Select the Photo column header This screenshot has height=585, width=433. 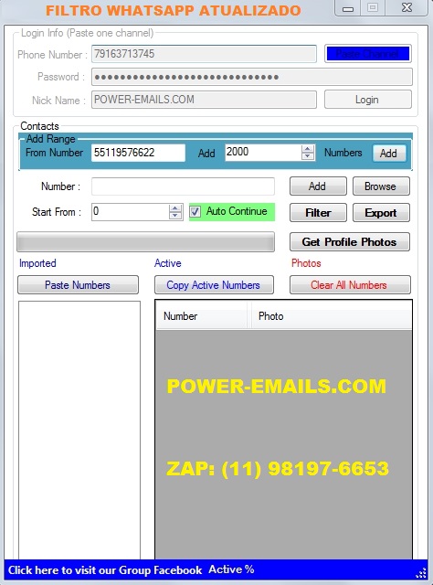pyautogui.click(x=332, y=316)
